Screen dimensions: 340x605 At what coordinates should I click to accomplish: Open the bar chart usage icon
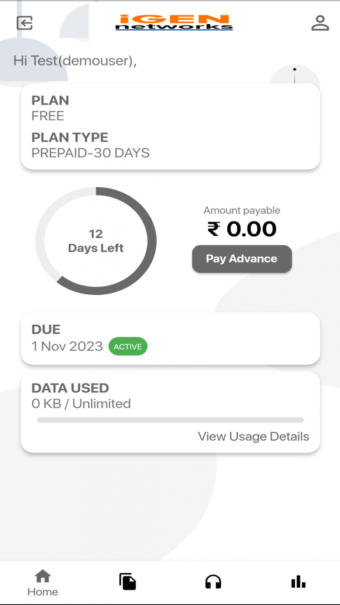pos(299,581)
